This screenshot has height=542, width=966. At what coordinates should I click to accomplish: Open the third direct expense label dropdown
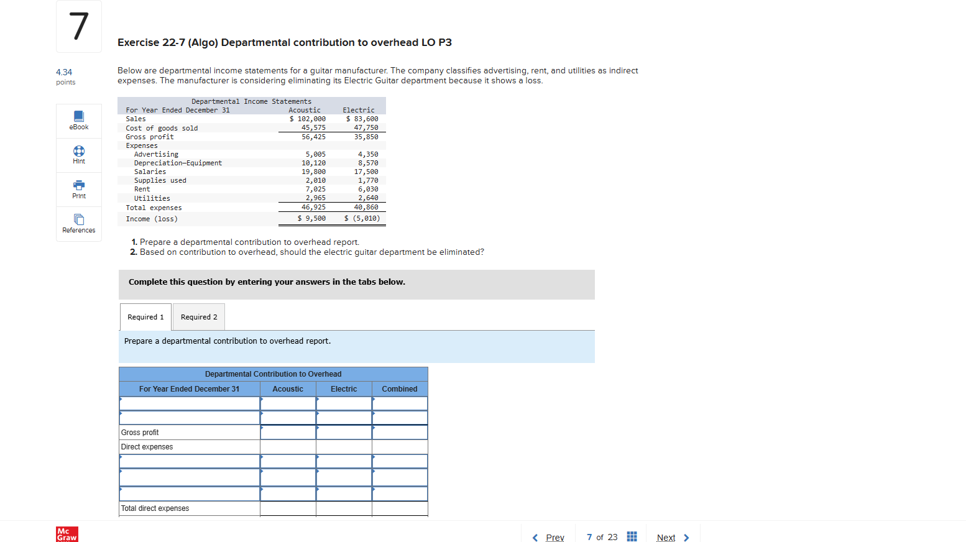point(190,494)
